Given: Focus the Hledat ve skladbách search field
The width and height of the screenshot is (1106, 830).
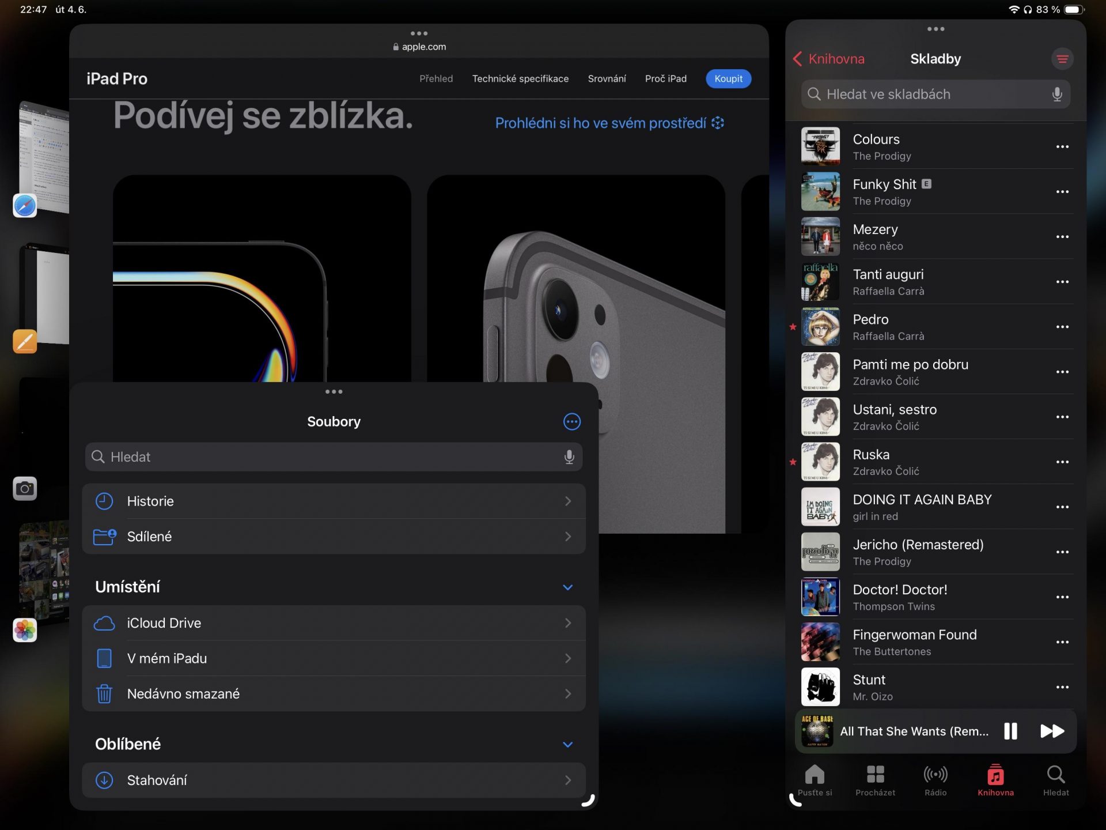Looking at the screenshot, I should 935,95.
